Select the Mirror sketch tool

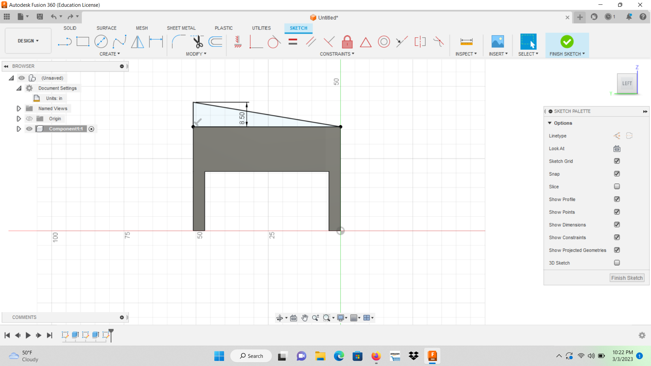(138, 41)
